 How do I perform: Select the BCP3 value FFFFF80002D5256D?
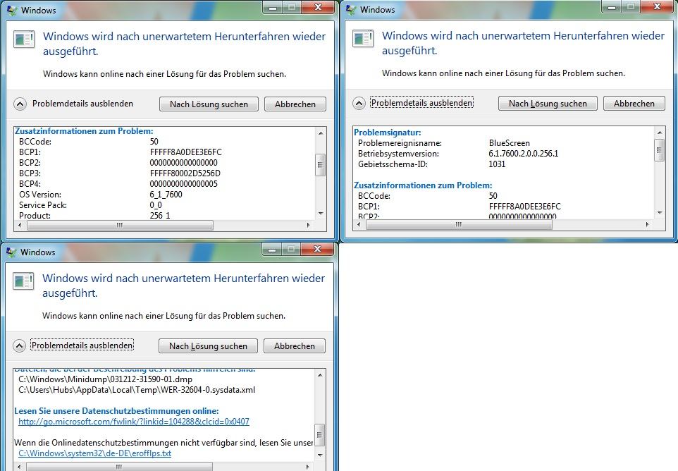point(185,173)
